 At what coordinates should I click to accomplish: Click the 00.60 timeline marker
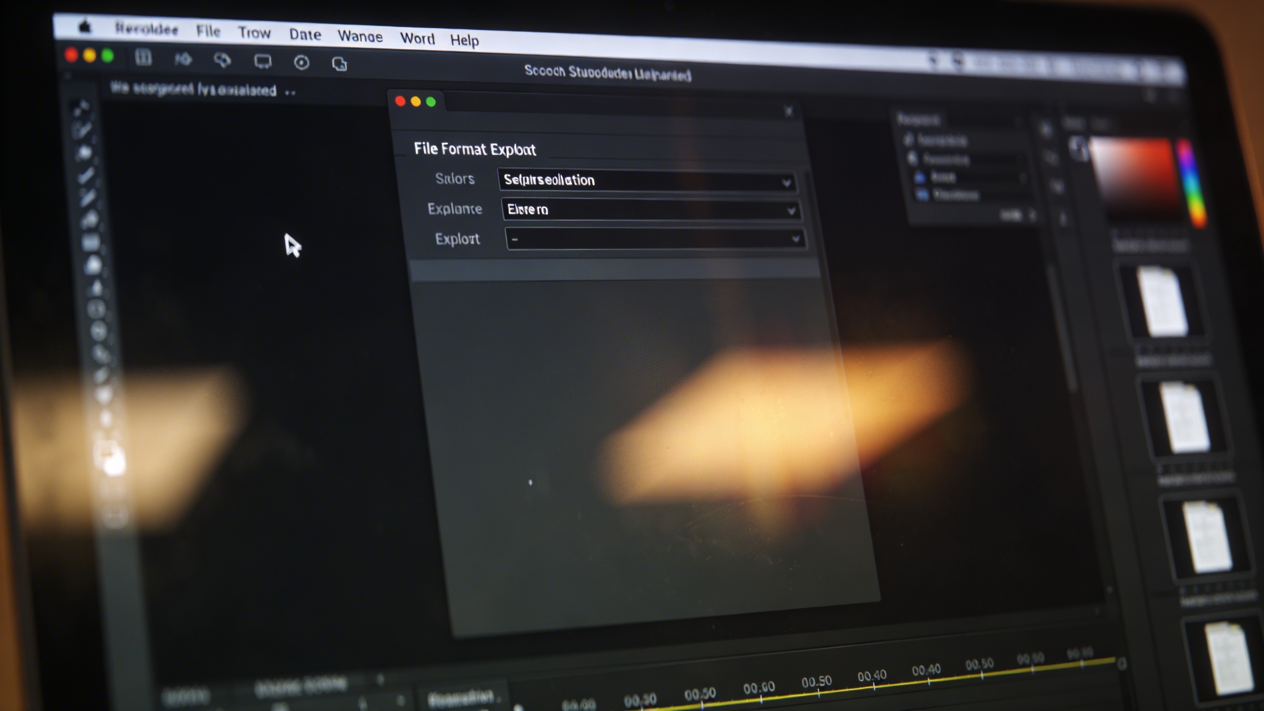click(759, 688)
